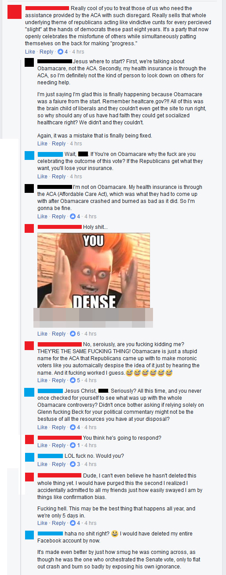Image resolution: width=226 pixels, height=575 pixels.
Task: Reply to the top ACA assistance comment
Action: pyautogui.click(x=46, y=52)
